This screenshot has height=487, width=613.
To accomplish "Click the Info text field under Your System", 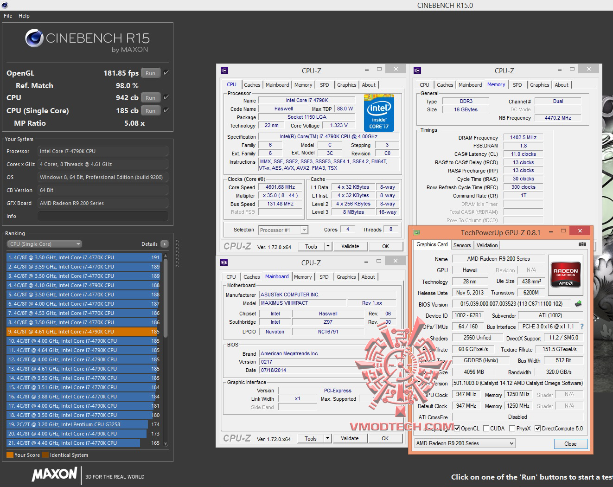I will tap(102, 216).
